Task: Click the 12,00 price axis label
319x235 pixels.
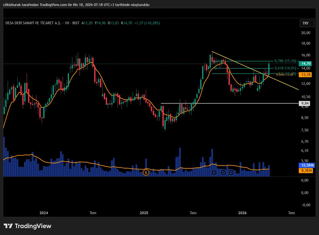Action: (x=306, y=84)
